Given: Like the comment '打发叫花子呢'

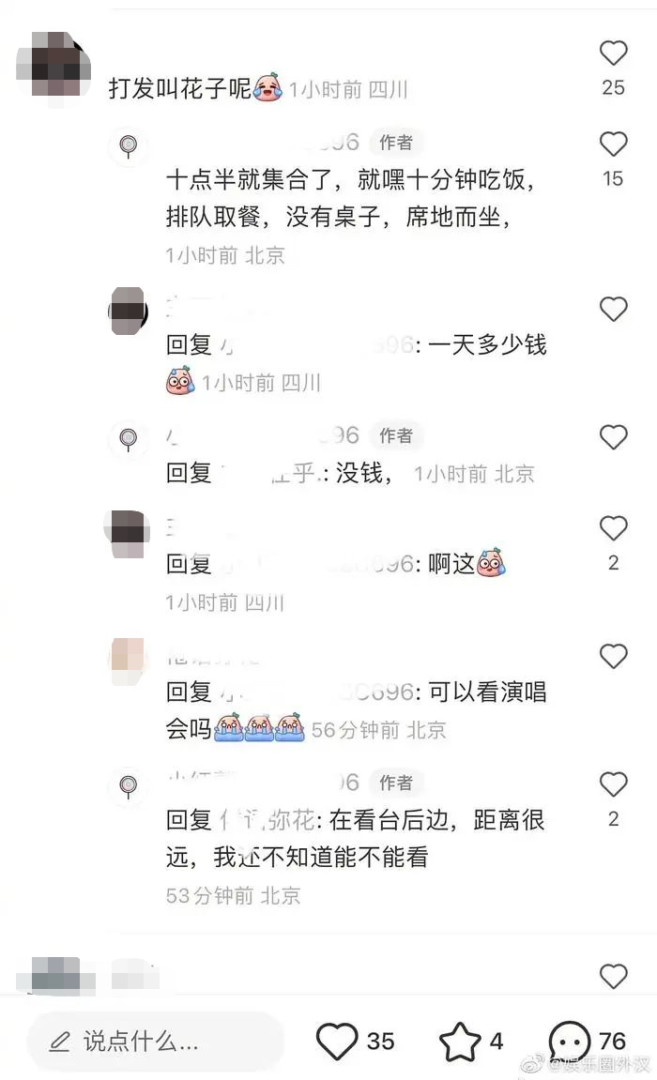Looking at the screenshot, I should point(613,53).
